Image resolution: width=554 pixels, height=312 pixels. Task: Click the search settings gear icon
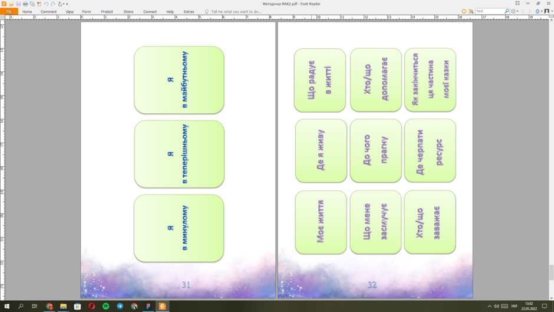(513, 11)
